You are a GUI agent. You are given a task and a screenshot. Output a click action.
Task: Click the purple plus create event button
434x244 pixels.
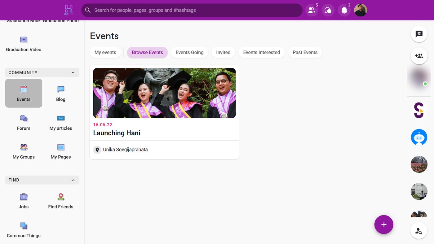coord(384,224)
